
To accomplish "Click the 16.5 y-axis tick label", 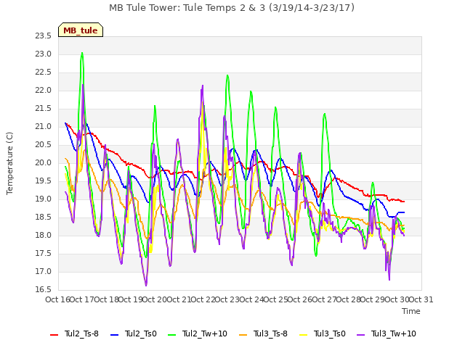I will click(44, 289).
